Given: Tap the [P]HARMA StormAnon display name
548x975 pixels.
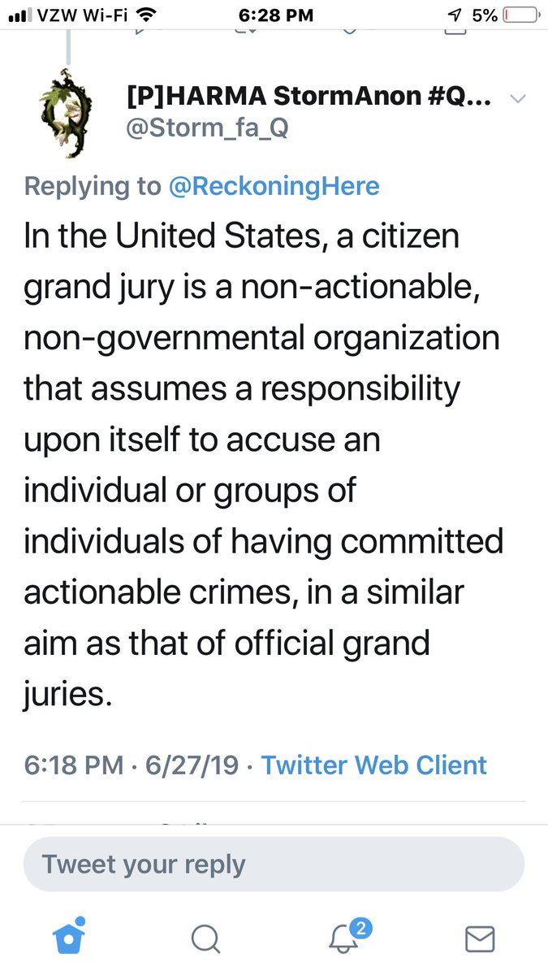Looking at the screenshot, I should click(309, 99).
